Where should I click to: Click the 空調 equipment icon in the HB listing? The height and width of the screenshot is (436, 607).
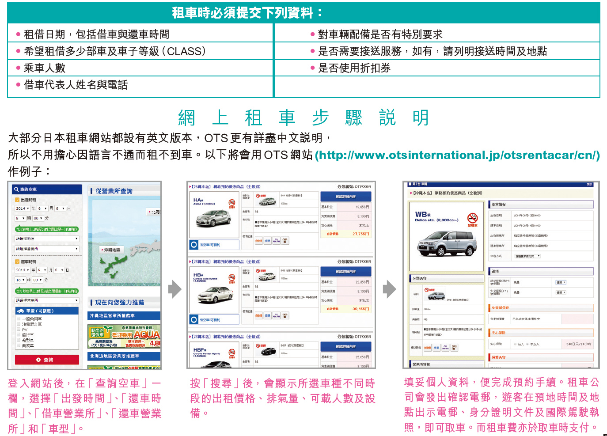267,315
